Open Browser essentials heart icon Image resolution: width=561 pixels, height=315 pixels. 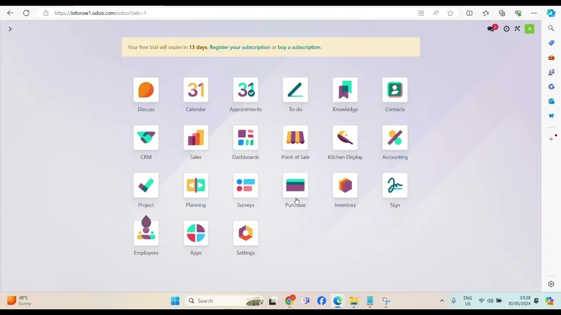click(x=518, y=13)
